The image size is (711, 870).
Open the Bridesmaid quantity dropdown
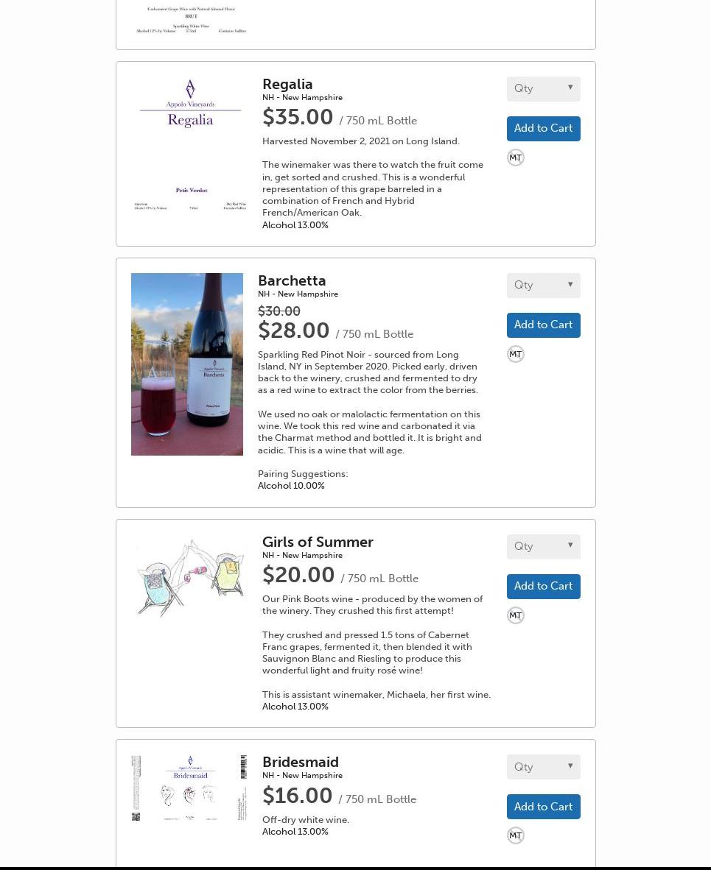[543, 767]
